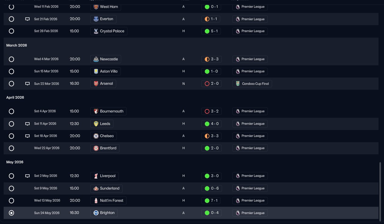Click the TV icon on Chelsea fixture row

click(27, 136)
